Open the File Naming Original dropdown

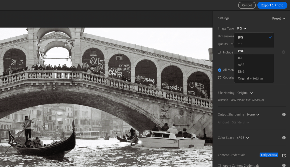click(x=245, y=93)
